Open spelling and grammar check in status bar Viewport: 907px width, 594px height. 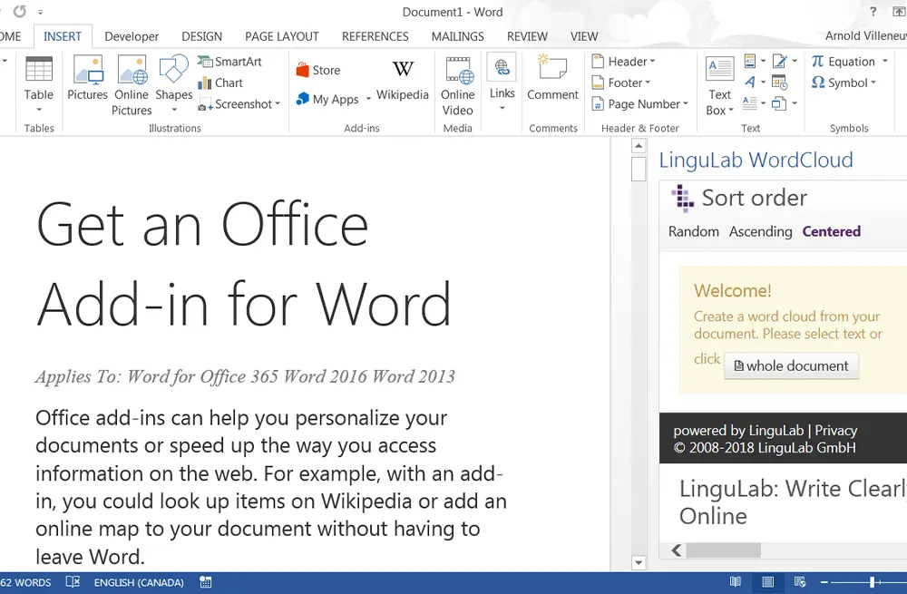[x=73, y=582]
